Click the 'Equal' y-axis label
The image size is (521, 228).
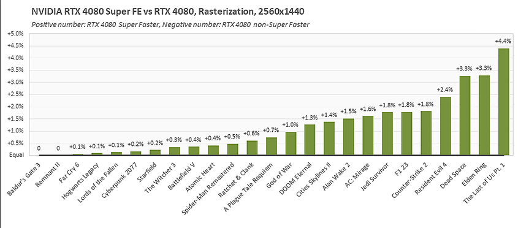click(17, 155)
